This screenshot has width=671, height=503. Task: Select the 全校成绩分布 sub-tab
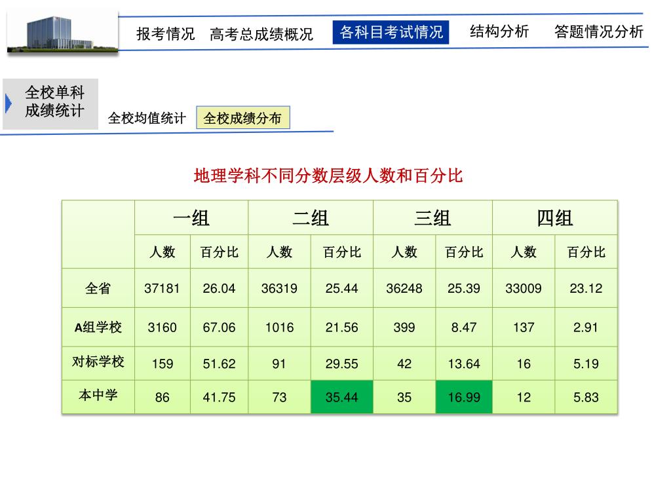click(x=243, y=118)
